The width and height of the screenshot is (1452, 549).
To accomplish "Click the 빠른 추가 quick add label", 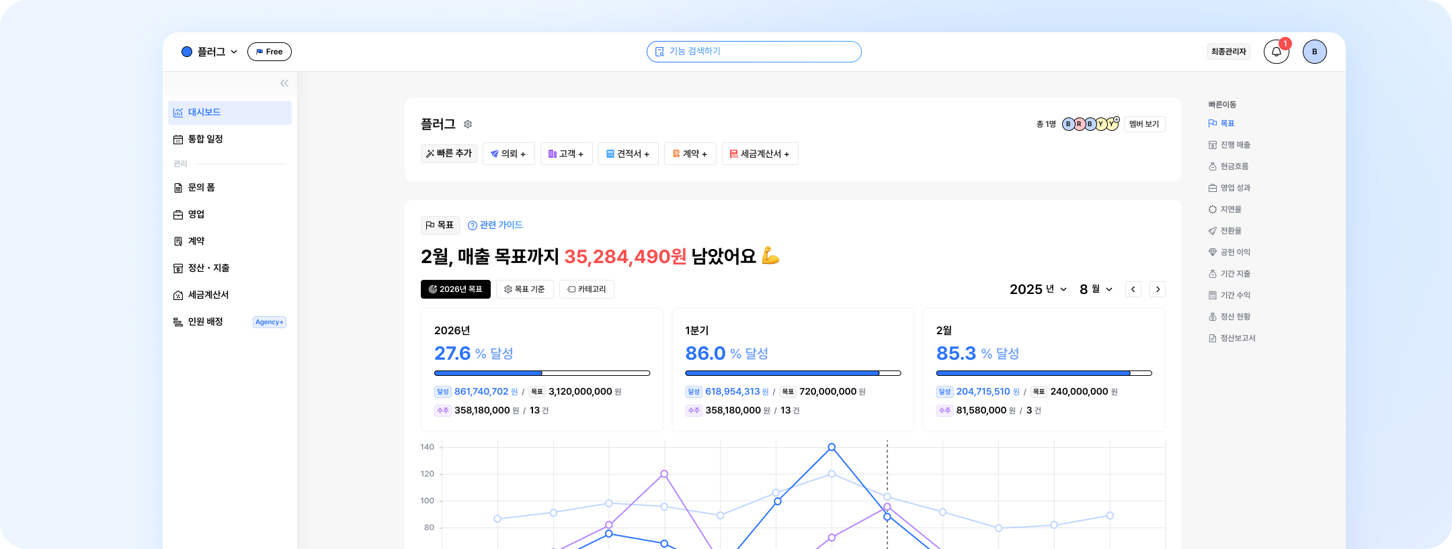I will click(449, 154).
